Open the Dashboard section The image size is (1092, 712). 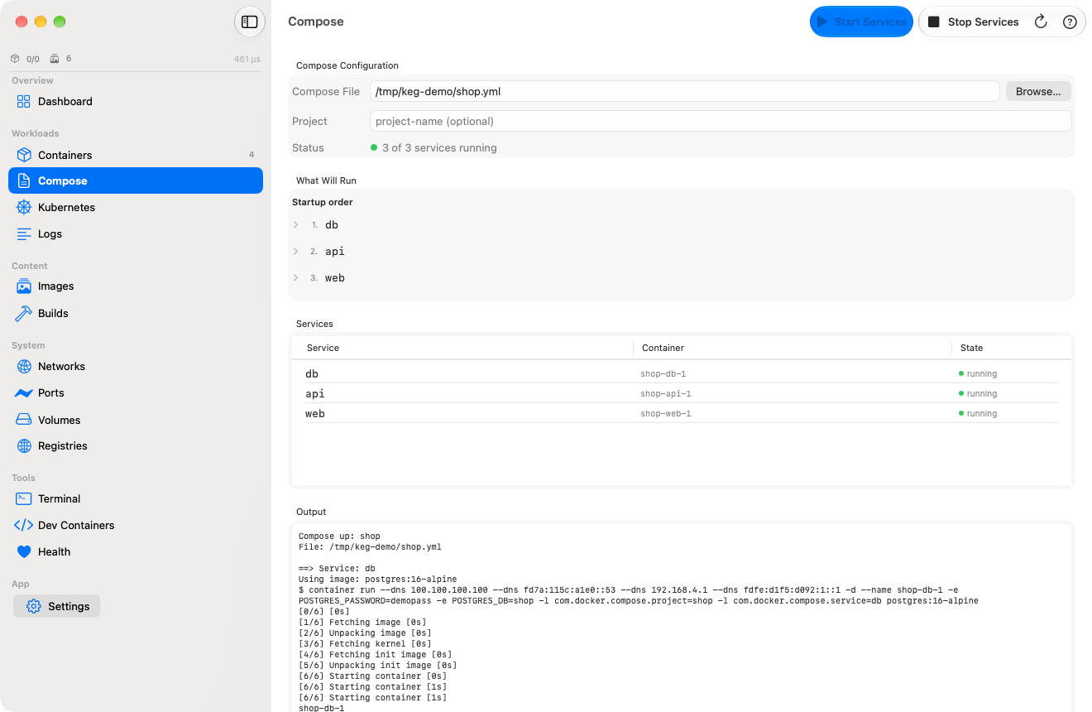[x=136, y=101]
